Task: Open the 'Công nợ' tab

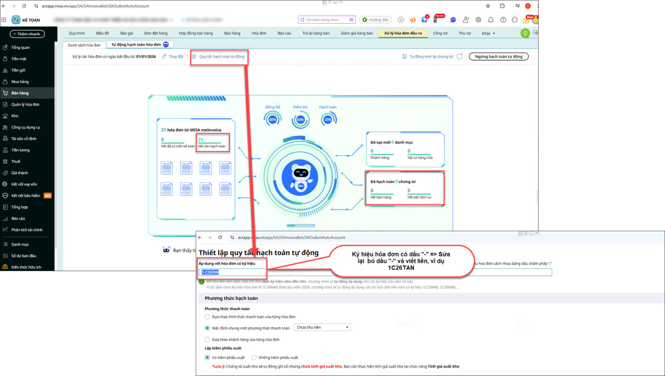Action: (440, 33)
